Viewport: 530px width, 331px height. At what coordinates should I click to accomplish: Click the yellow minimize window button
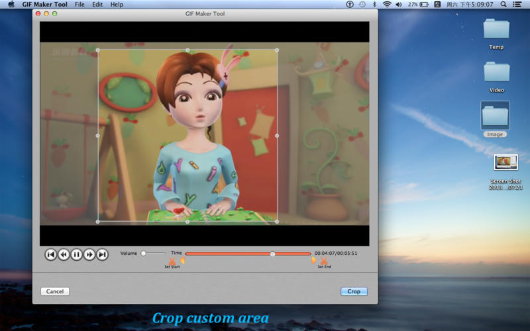(x=46, y=13)
